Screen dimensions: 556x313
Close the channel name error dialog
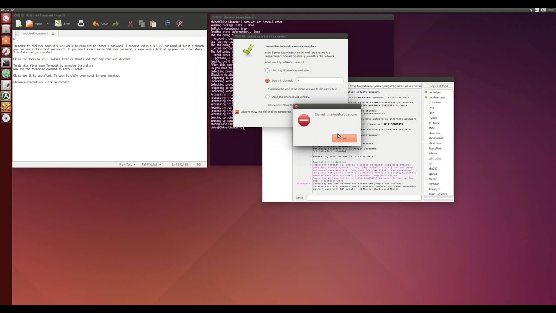pyautogui.click(x=296, y=107)
